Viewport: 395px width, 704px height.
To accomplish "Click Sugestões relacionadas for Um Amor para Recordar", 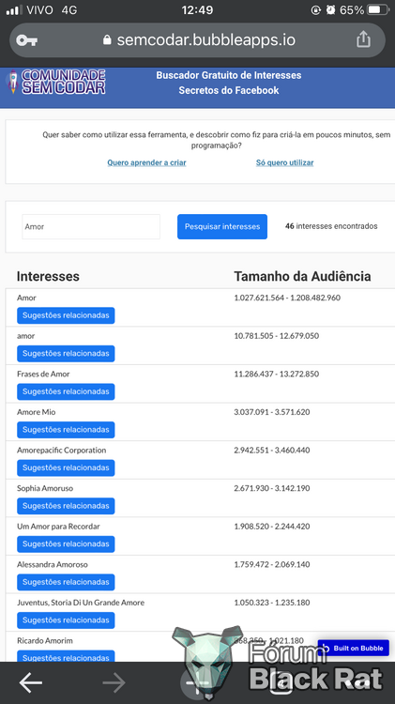I will [66, 544].
